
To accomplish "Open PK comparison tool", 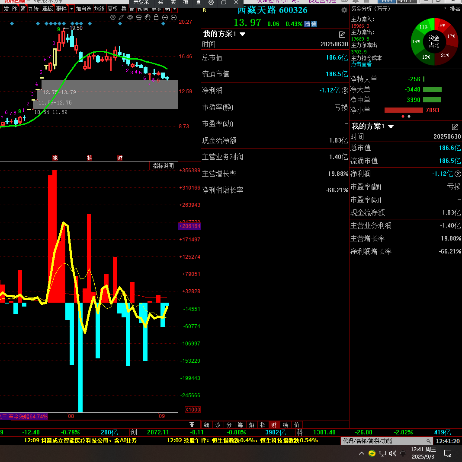I will pyautogui.click(x=15, y=9).
